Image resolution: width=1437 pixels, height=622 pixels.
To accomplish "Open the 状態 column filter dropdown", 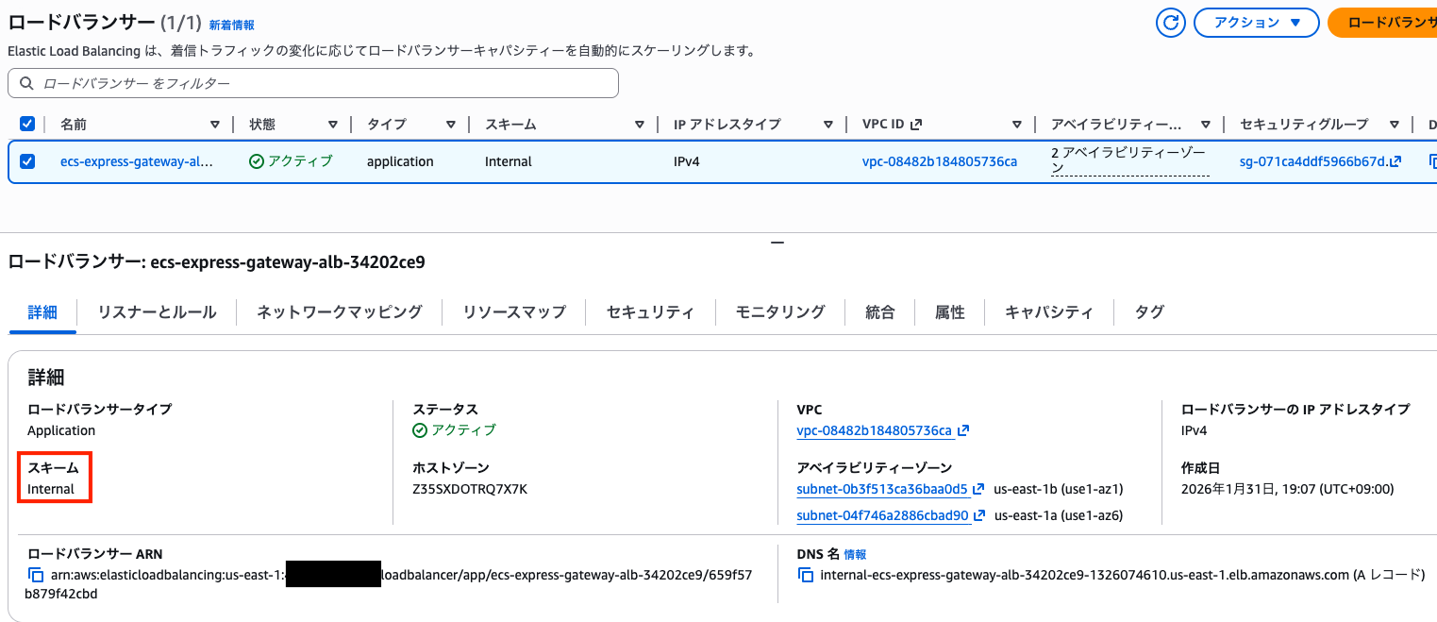I will pyautogui.click(x=332, y=124).
